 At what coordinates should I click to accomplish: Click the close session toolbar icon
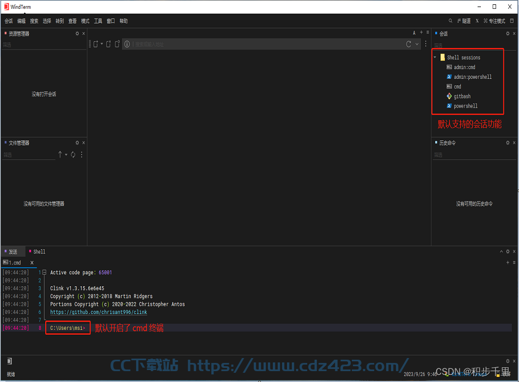[108, 44]
